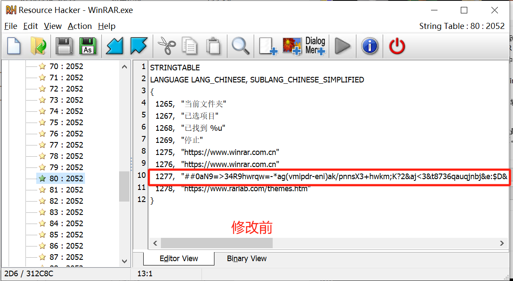Click the tree panel scroll down arrow
The height and width of the screenshot is (281, 513).
(x=124, y=261)
